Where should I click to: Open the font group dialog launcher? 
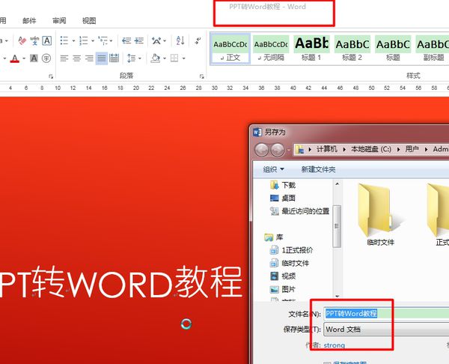tap(51, 76)
